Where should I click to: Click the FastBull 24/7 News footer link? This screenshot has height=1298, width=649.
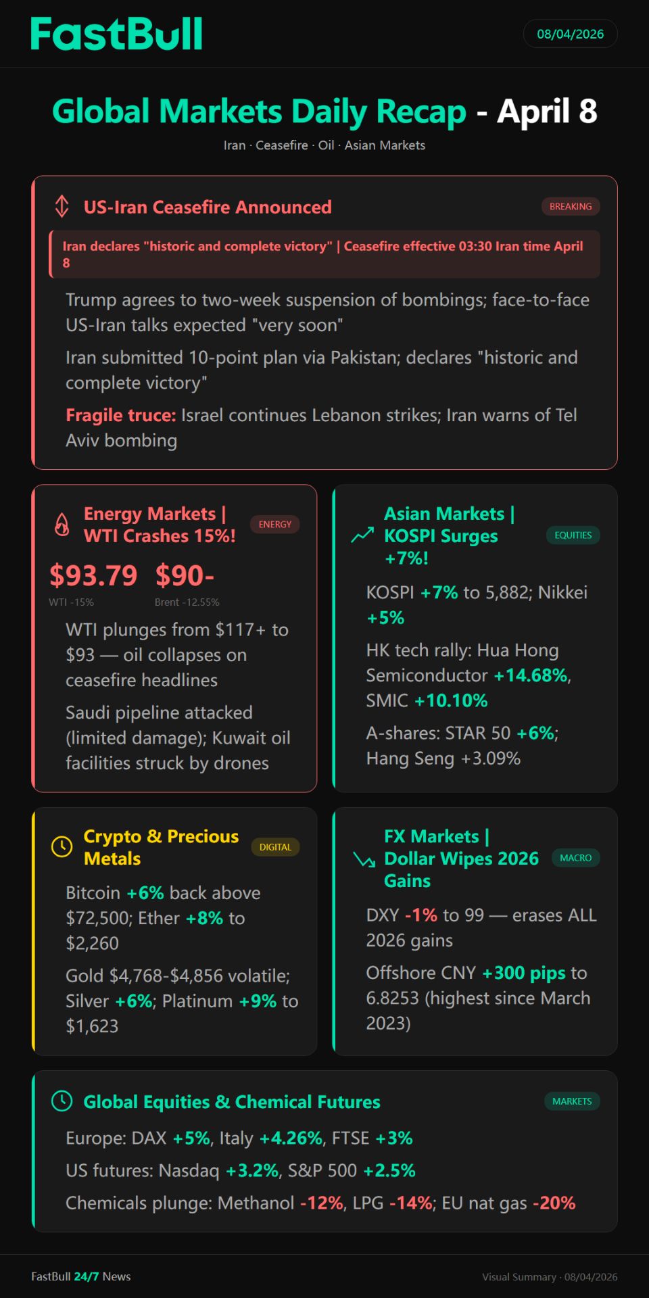coord(81,1276)
